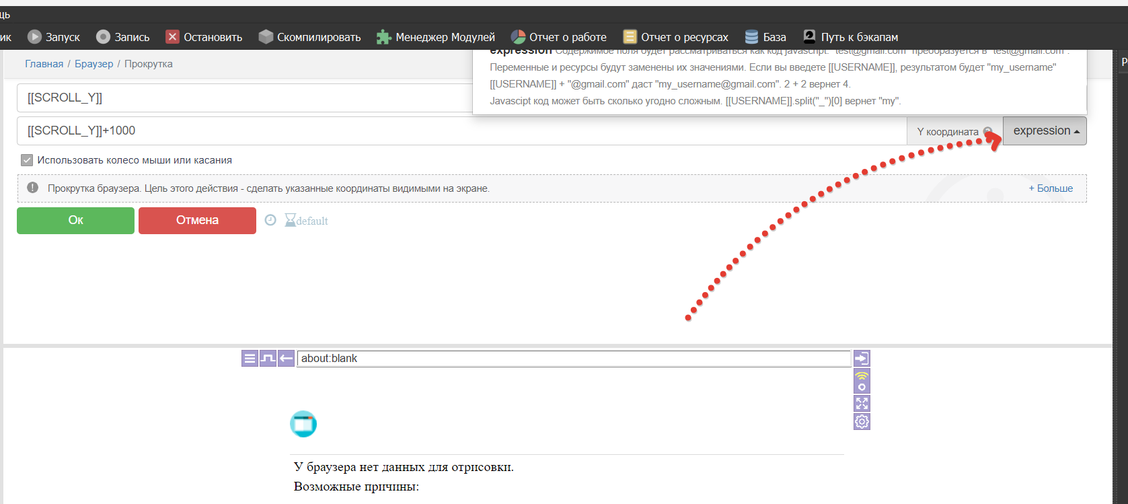Click the Запуск (Run) toolbar button
This screenshot has height=504, width=1128.
(54, 37)
